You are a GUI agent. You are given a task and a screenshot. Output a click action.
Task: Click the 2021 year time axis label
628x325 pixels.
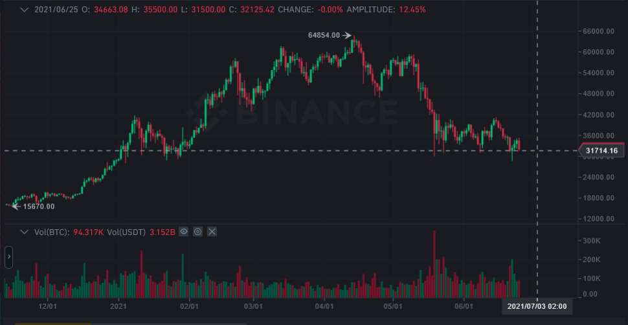point(118,306)
